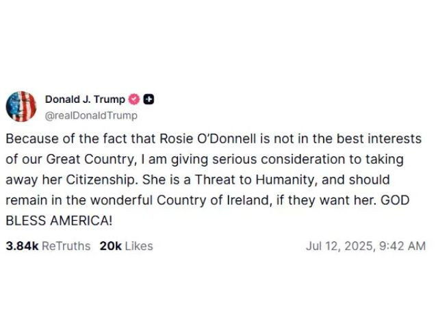
Task: Click the Likes label
Action: click(139, 246)
